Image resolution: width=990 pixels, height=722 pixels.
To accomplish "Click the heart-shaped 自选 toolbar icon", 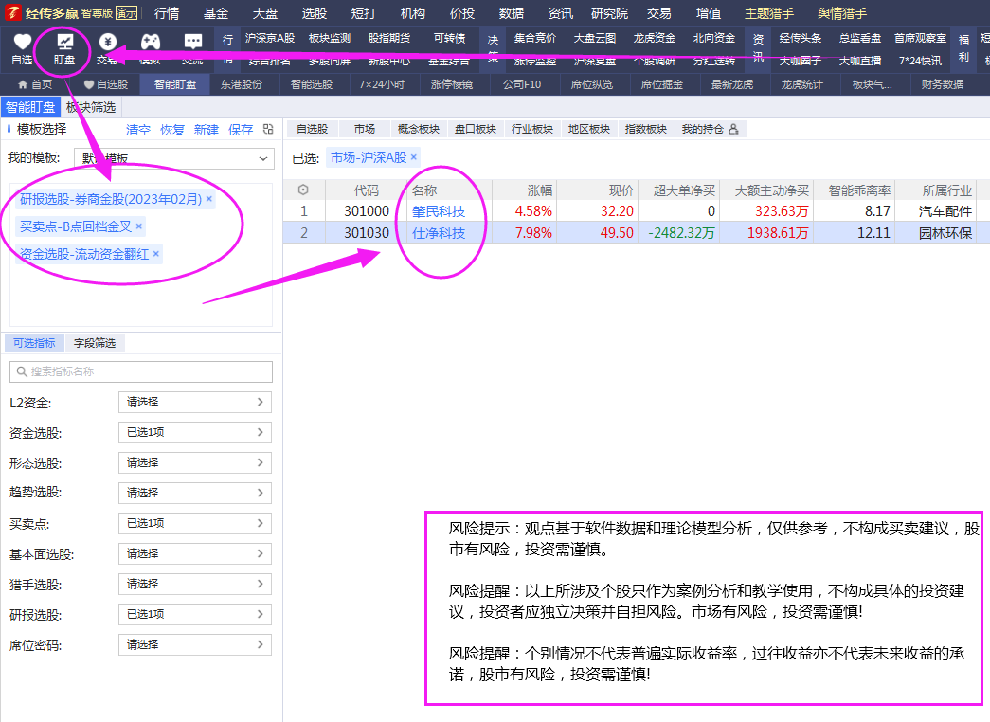I will pos(22,43).
